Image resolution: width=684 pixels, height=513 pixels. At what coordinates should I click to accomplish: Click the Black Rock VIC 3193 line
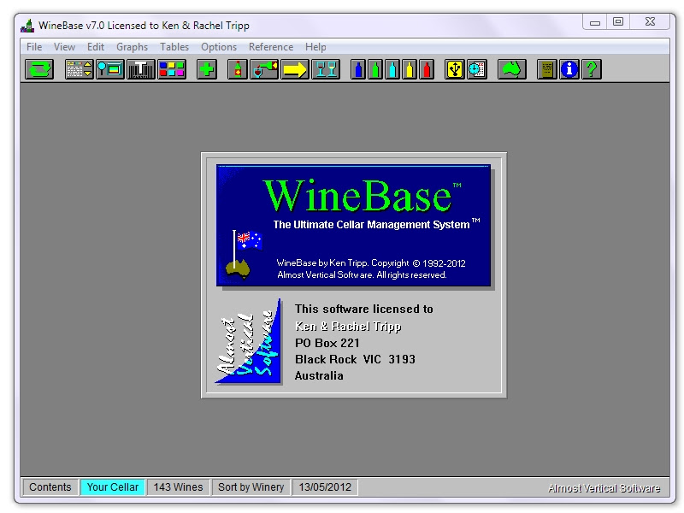point(355,359)
